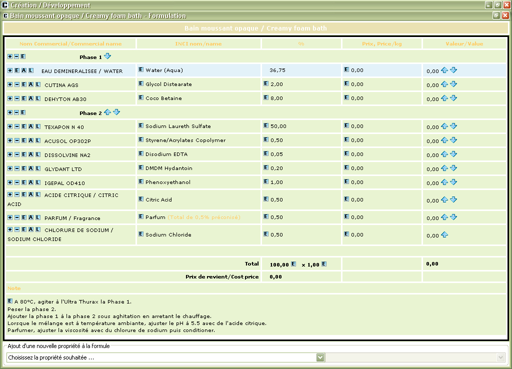Edit the 0,50 percentage of Sodium Chloride
The height and width of the screenshot is (369, 512).
click(x=266, y=234)
